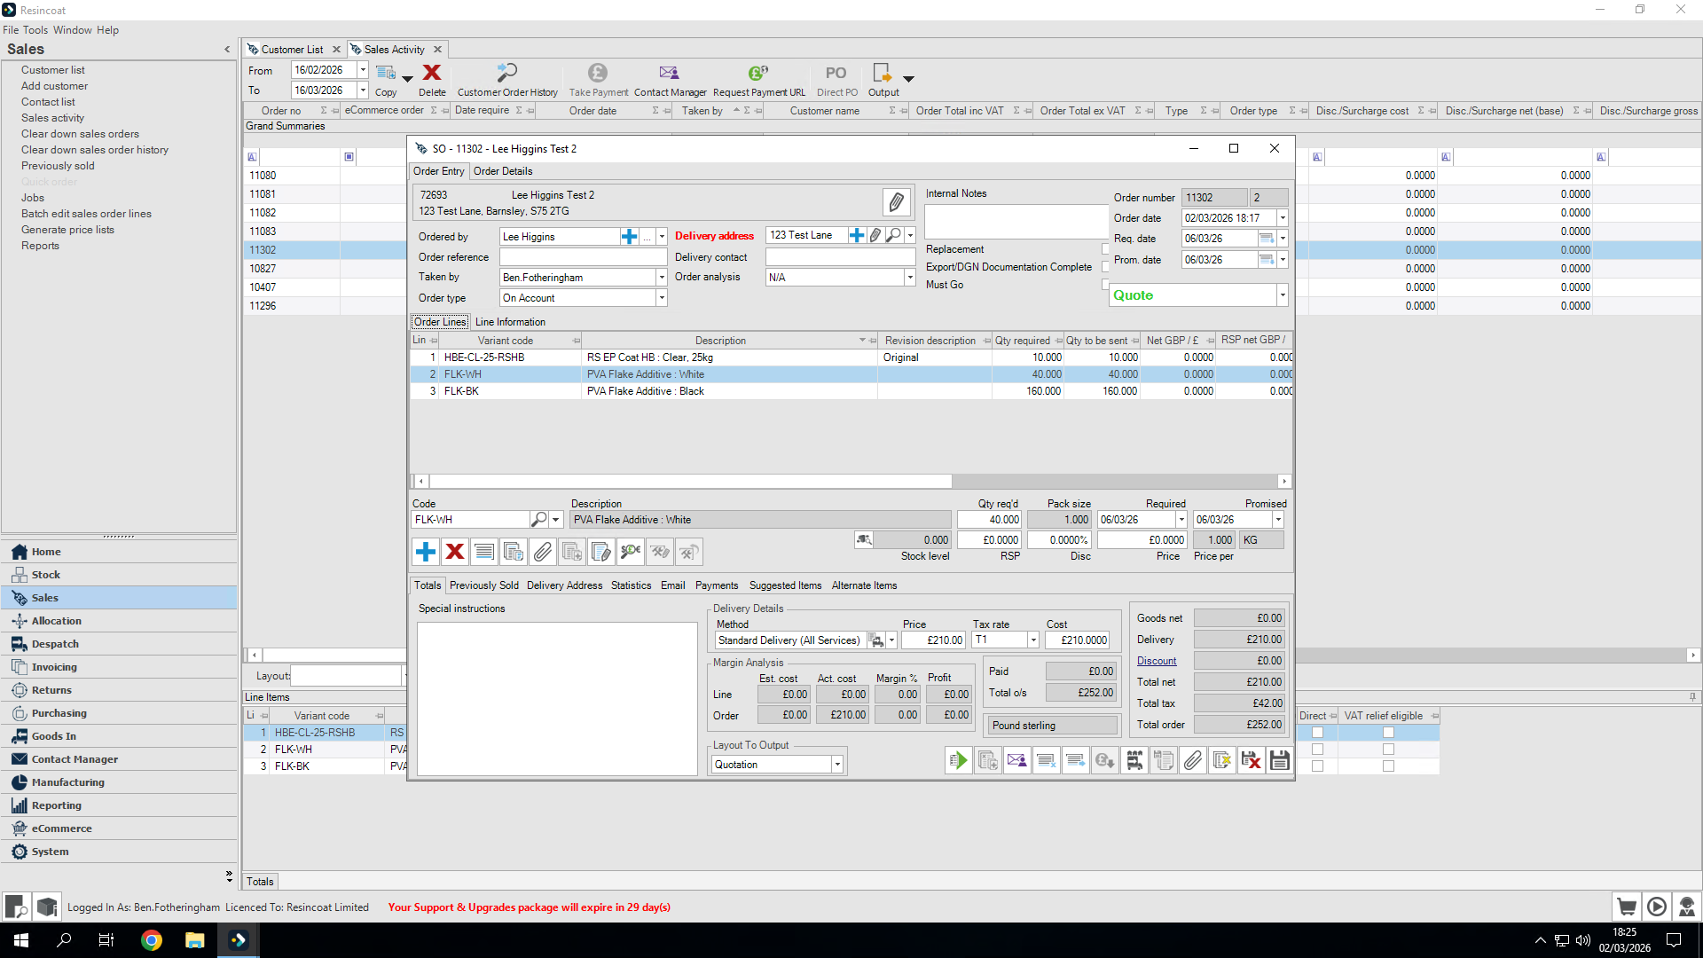Toggle Export/DGN Documentation Complete checkbox
This screenshot has height=958, width=1703.
1105,267
